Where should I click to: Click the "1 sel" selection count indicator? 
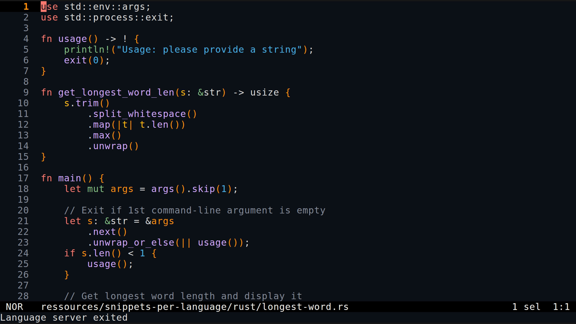(x=526, y=307)
